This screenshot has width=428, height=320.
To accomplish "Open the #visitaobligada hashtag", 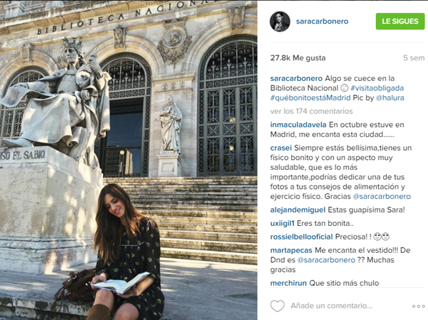I will [377, 88].
